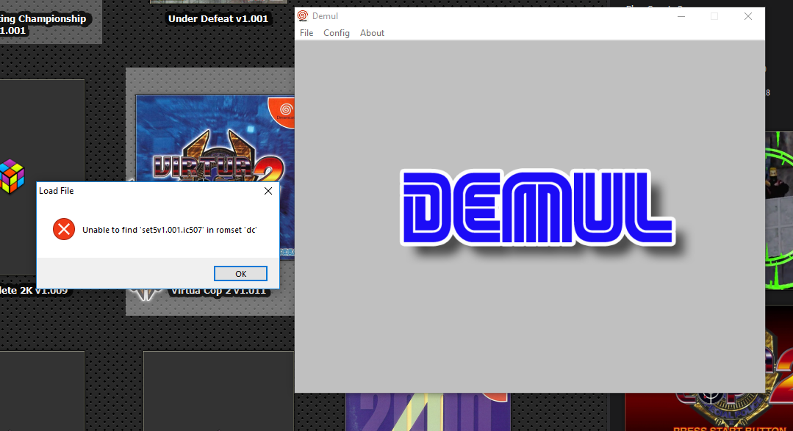Click the 'Unable to find' error message text
Viewport: 793px width, 431px height.
[x=170, y=230]
